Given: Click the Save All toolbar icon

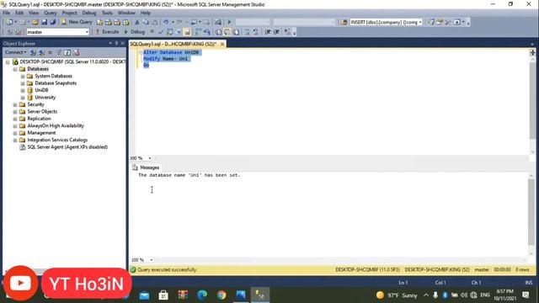Looking at the screenshot, I should click(x=52, y=22).
